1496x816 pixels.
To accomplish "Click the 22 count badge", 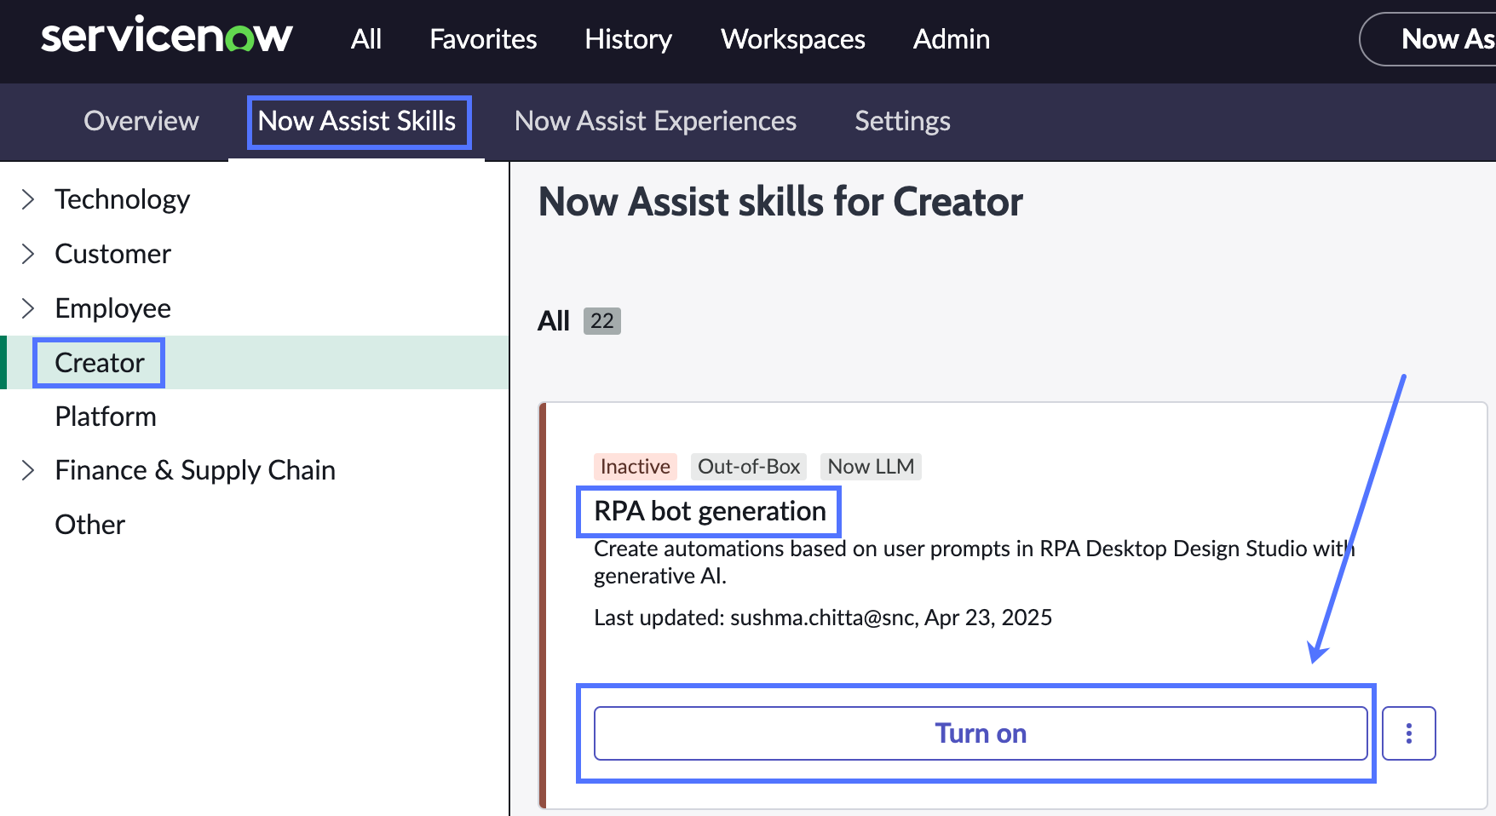I will click(x=602, y=321).
